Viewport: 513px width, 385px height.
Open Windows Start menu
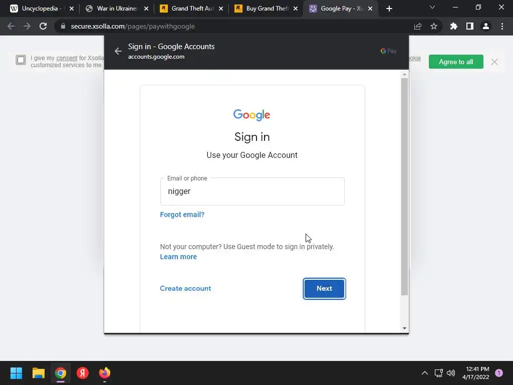click(16, 373)
